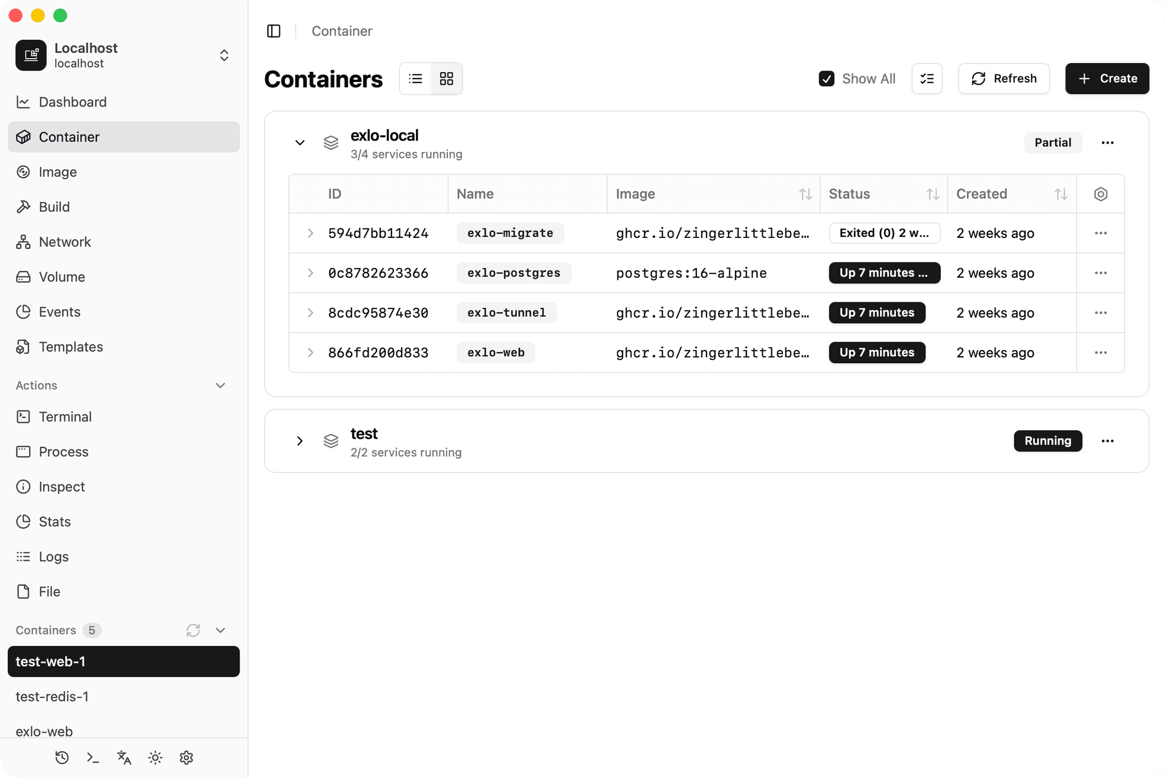Toggle light theme sun icon
The width and height of the screenshot is (1165, 777).
[x=155, y=758]
